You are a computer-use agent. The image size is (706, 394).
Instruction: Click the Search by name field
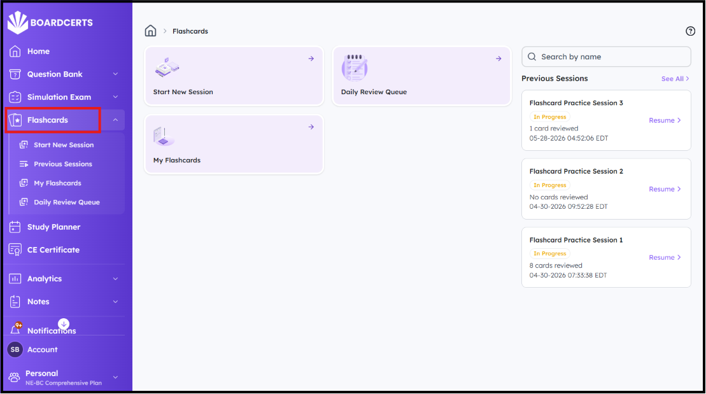point(606,57)
